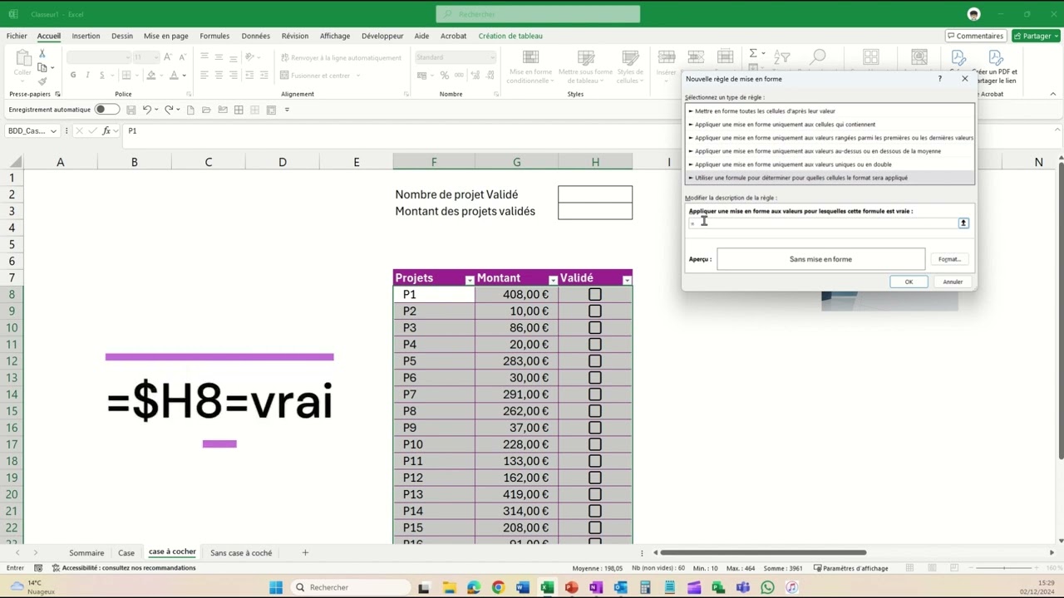
Task: Open the Customize Quick Access Toolbar dropdown
Action: click(287, 110)
